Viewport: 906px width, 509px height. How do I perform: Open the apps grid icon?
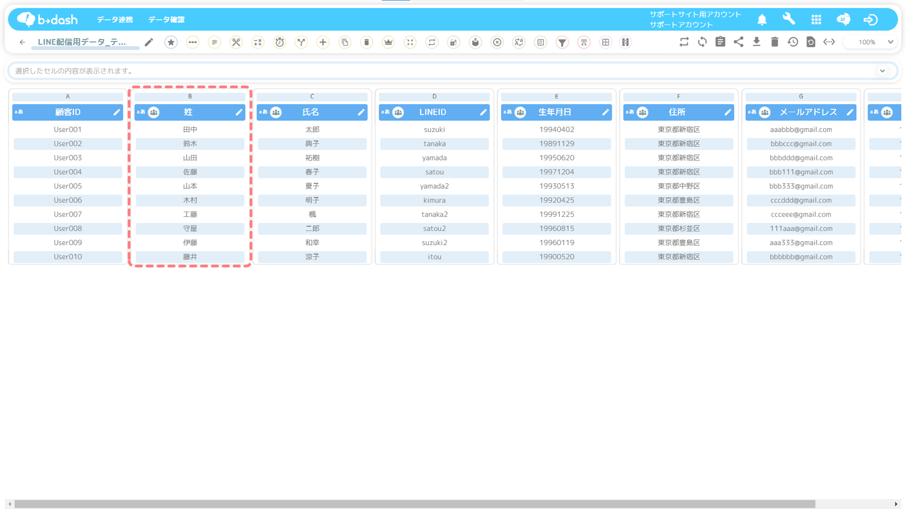pyautogui.click(x=816, y=19)
